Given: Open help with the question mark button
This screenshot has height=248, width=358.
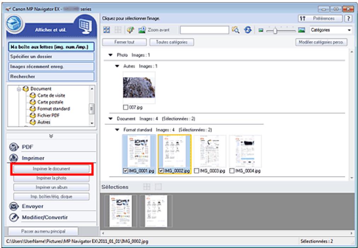Looking at the screenshot, I should point(348,18).
